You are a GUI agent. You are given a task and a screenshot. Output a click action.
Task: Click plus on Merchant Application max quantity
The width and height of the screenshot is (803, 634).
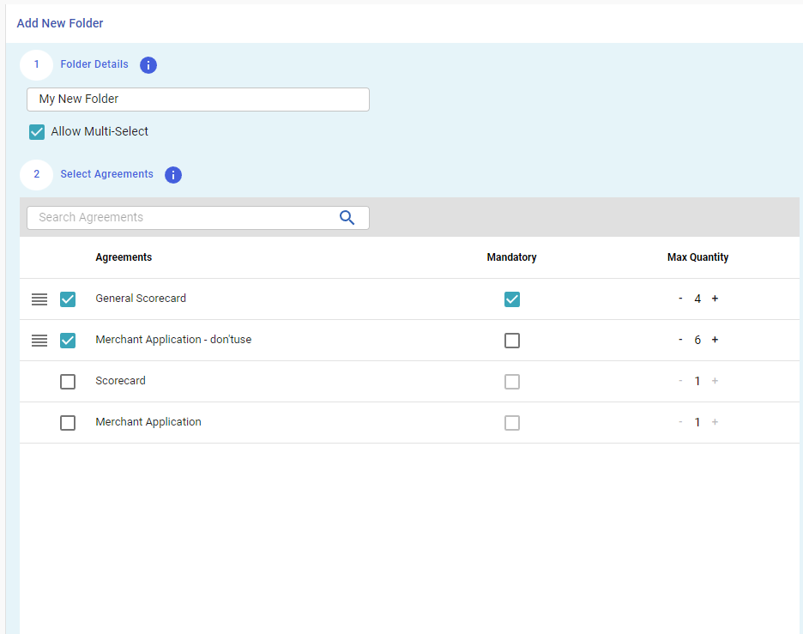[715, 422]
